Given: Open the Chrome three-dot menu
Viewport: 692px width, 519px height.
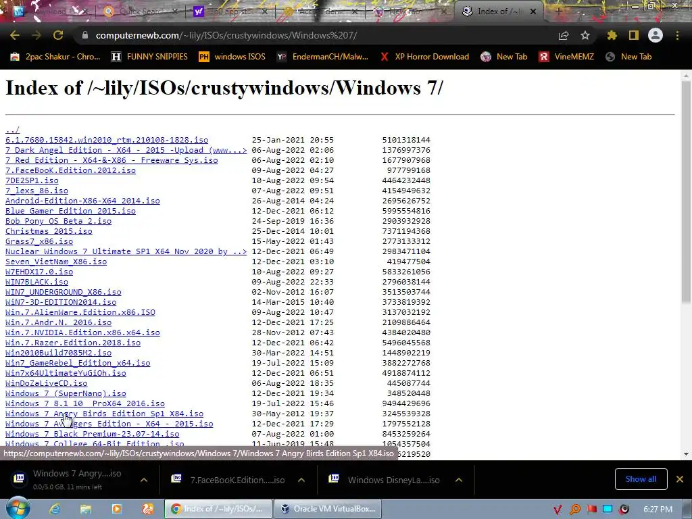Looking at the screenshot, I should [x=677, y=35].
